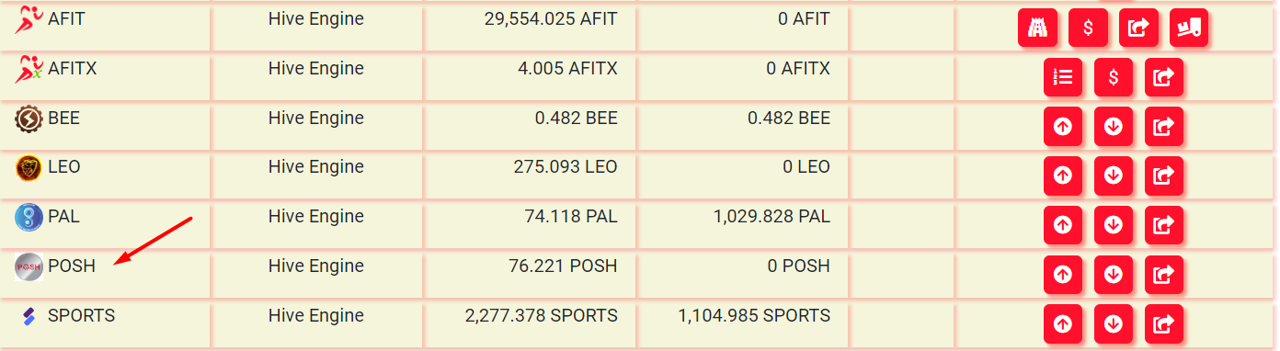Image resolution: width=1280 pixels, height=351 pixels.
Task: Select the SPORTS token name
Action: point(82,315)
